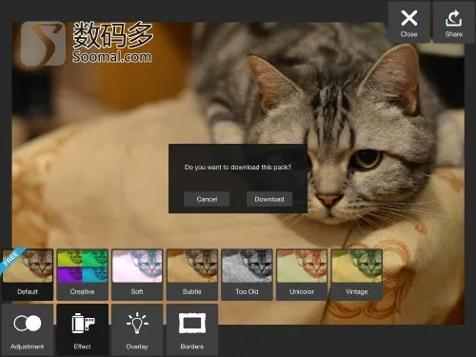Click the Soomal.com watermark text
This screenshot has height=357, width=476.
pos(111,56)
